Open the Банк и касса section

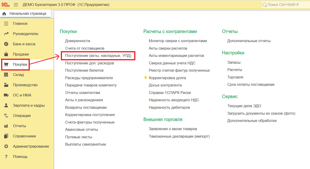[x=24, y=44]
